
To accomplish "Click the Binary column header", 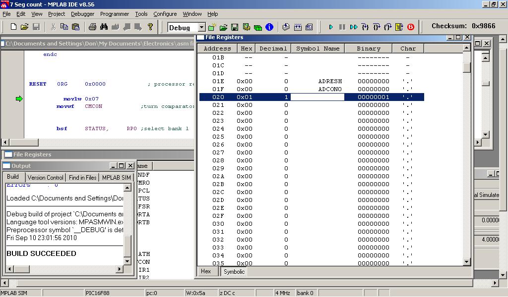I will 369,49.
